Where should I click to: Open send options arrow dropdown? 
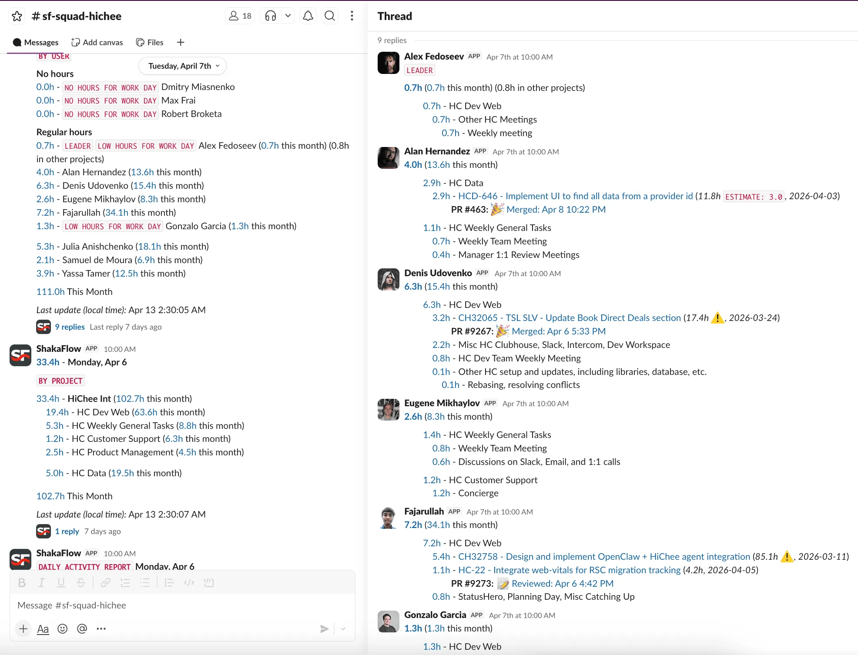point(343,628)
